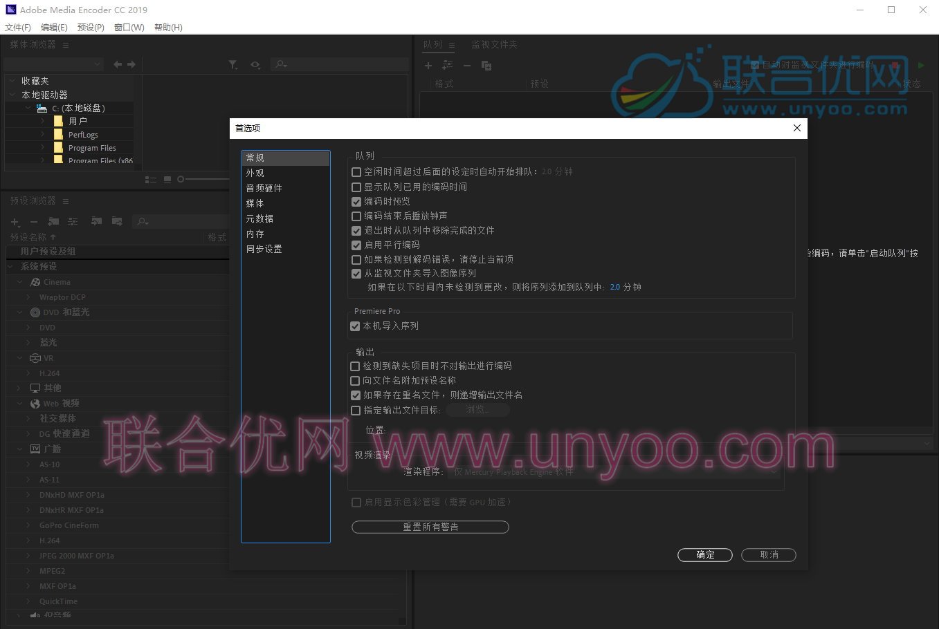Collapse the 本地驱动器 tree node
The height and width of the screenshot is (629, 939).
coord(12,95)
